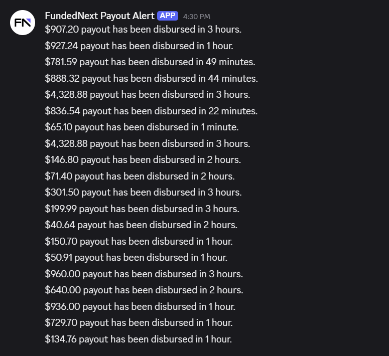Select the $40.64 payout message line
The width and height of the screenshot is (389, 356).
(141, 225)
